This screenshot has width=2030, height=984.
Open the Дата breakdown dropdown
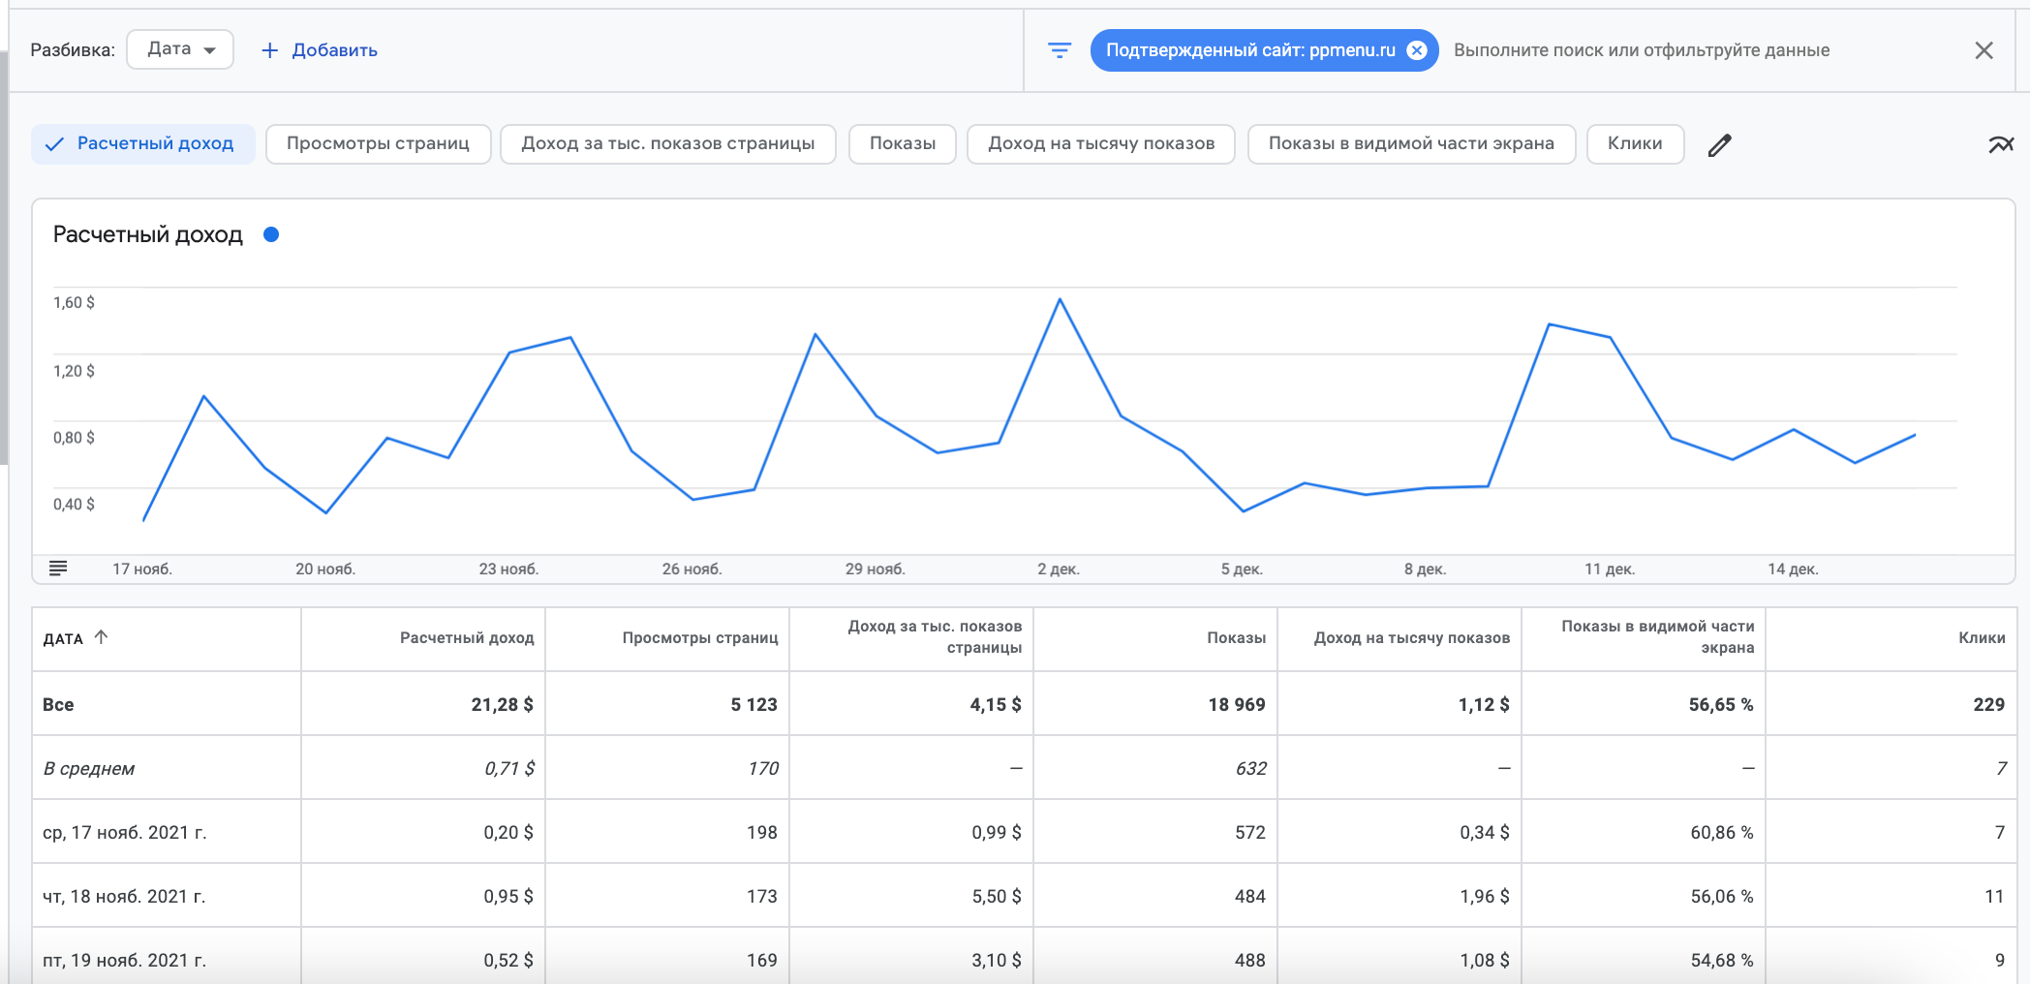(x=180, y=49)
